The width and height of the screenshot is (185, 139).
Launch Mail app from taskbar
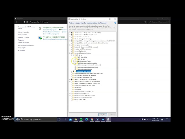click(x=70, y=120)
